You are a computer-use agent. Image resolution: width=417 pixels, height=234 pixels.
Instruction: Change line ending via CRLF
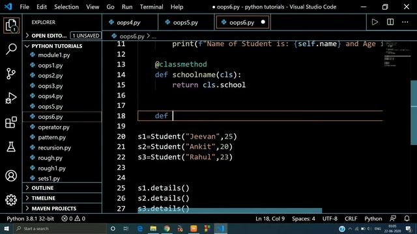tap(351, 218)
